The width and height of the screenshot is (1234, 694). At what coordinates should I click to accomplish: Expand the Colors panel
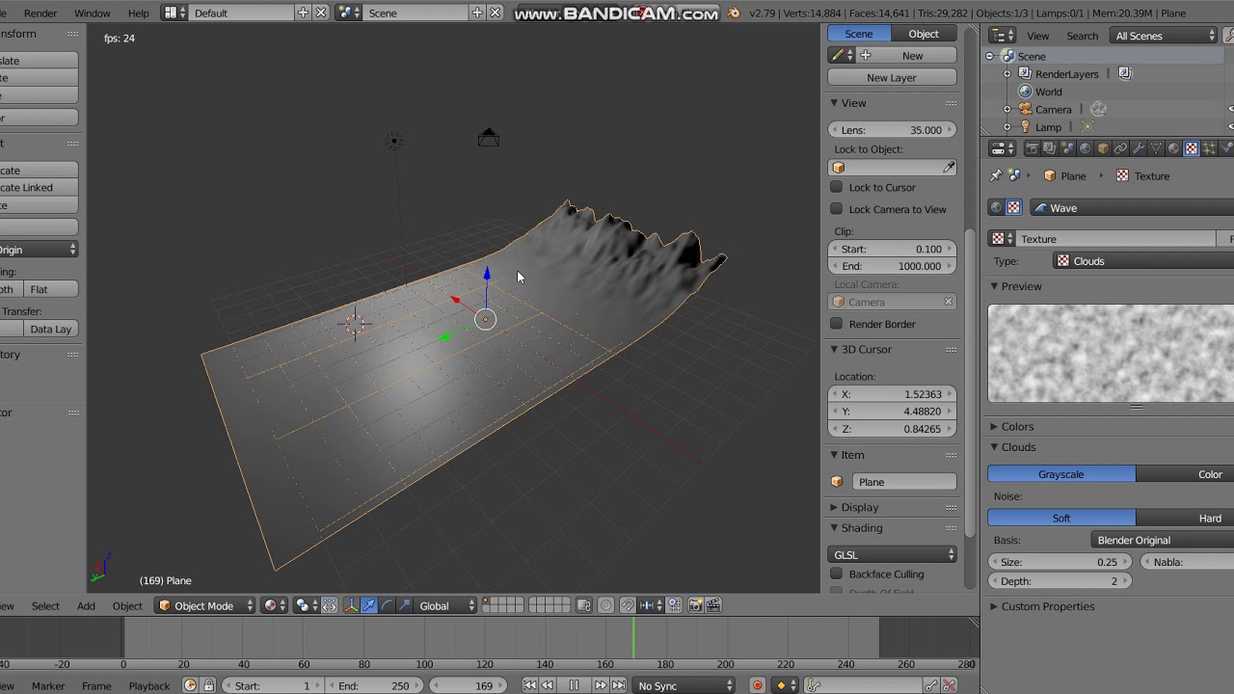[x=1016, y=426]
